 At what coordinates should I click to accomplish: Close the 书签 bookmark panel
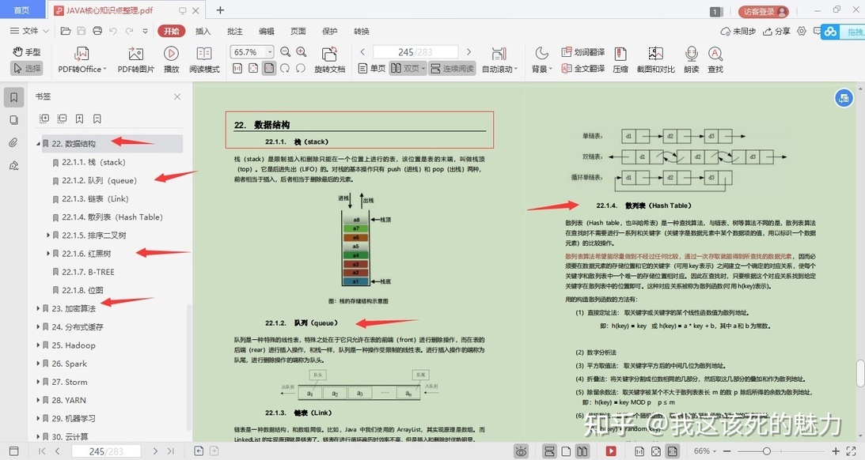(x=177, y=96)
